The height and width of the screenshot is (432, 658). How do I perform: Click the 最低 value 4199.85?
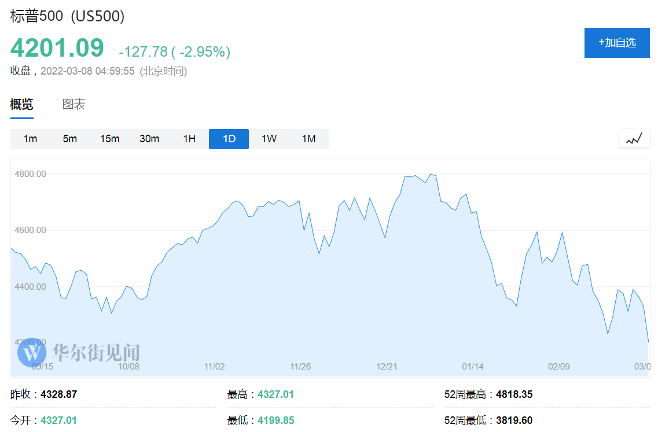(x=275, y=420)
